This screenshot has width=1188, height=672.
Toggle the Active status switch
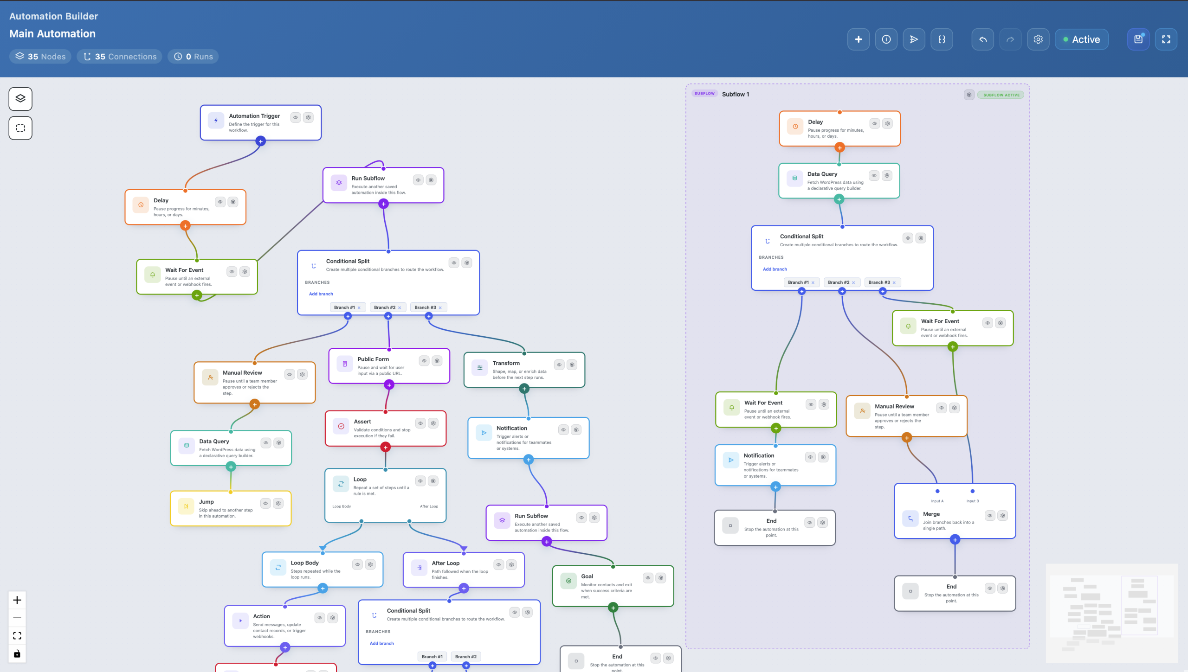click(x=1081, y=39)
